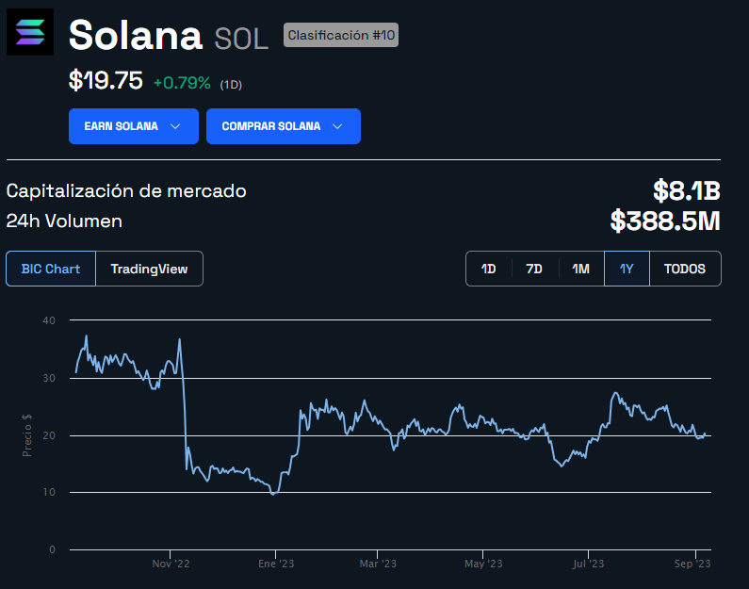Open the COMPRAR SOLANA button
The width and height of the screenshot is (749, 589).
[284, 126]
